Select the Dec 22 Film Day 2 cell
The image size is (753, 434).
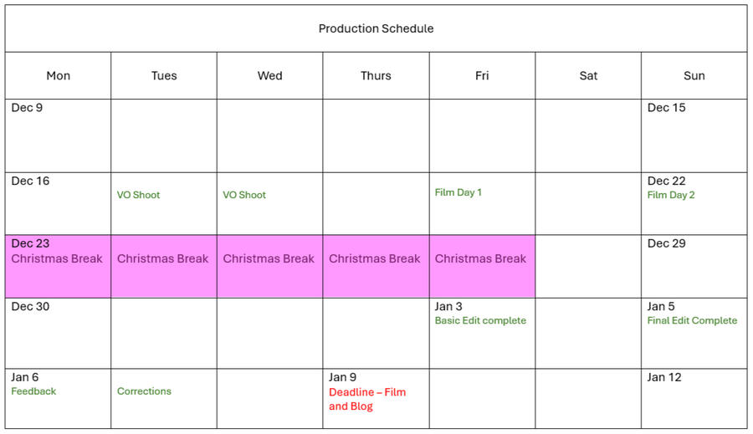click(694, 202)
